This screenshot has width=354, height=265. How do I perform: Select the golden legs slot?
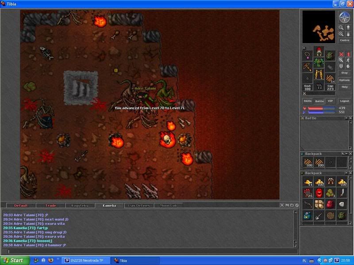tap(319, 74)
